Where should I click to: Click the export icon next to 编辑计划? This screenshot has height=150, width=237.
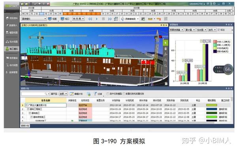89,94
